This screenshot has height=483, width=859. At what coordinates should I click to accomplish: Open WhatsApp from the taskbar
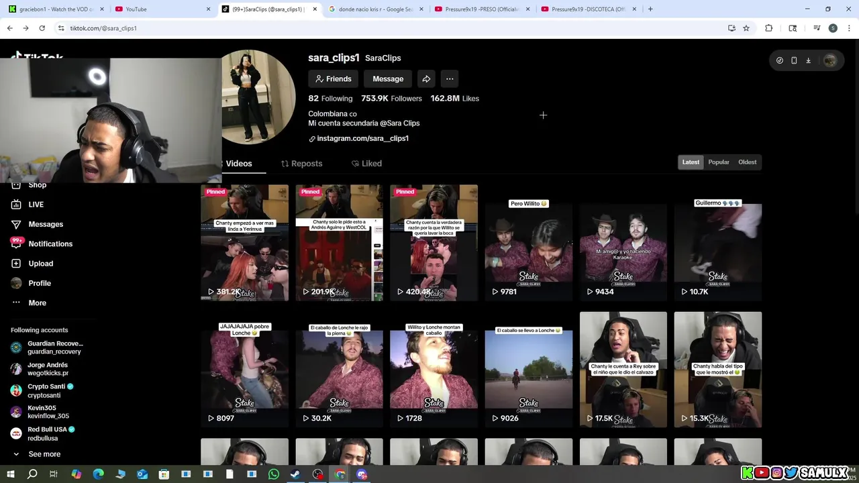pyautogui.click(x=274, y=474)
